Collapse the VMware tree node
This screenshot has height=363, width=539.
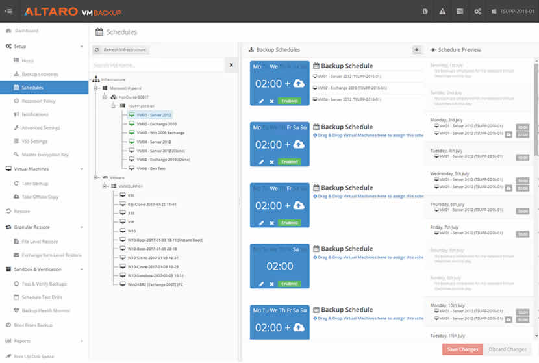pos(96,177)
